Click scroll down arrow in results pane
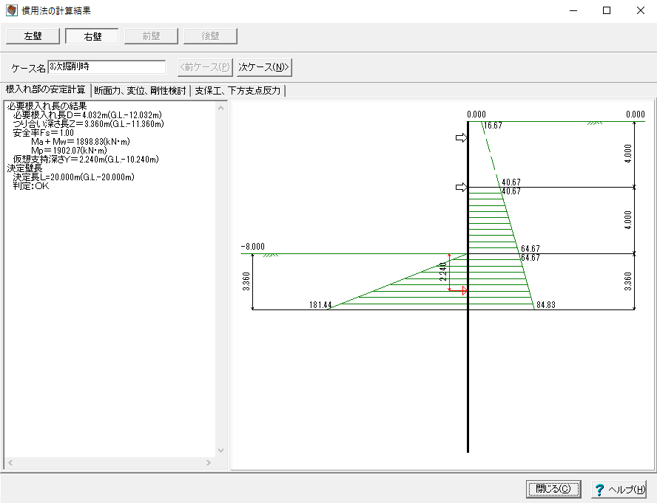Image resolution: width=657 pixels, height=503 pixels. [x=220, y=451]
